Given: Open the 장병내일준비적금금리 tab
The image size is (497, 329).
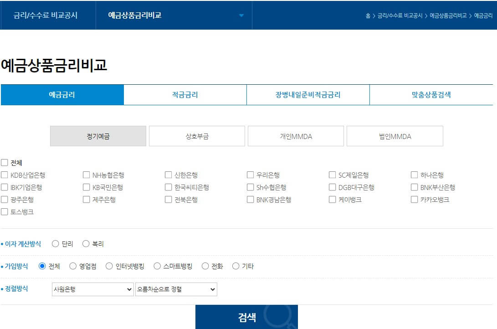Looking at the screenshot, I should tap(307, 94).
